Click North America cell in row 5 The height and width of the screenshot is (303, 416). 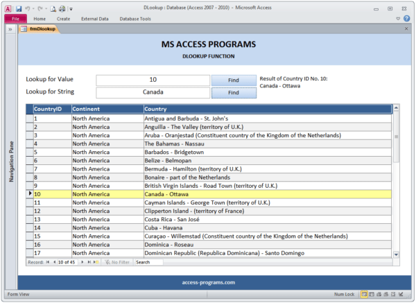107,153
